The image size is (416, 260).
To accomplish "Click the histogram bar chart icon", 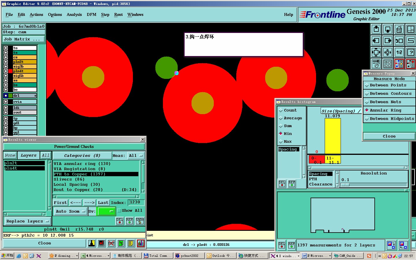I will (x=141, y=243).
